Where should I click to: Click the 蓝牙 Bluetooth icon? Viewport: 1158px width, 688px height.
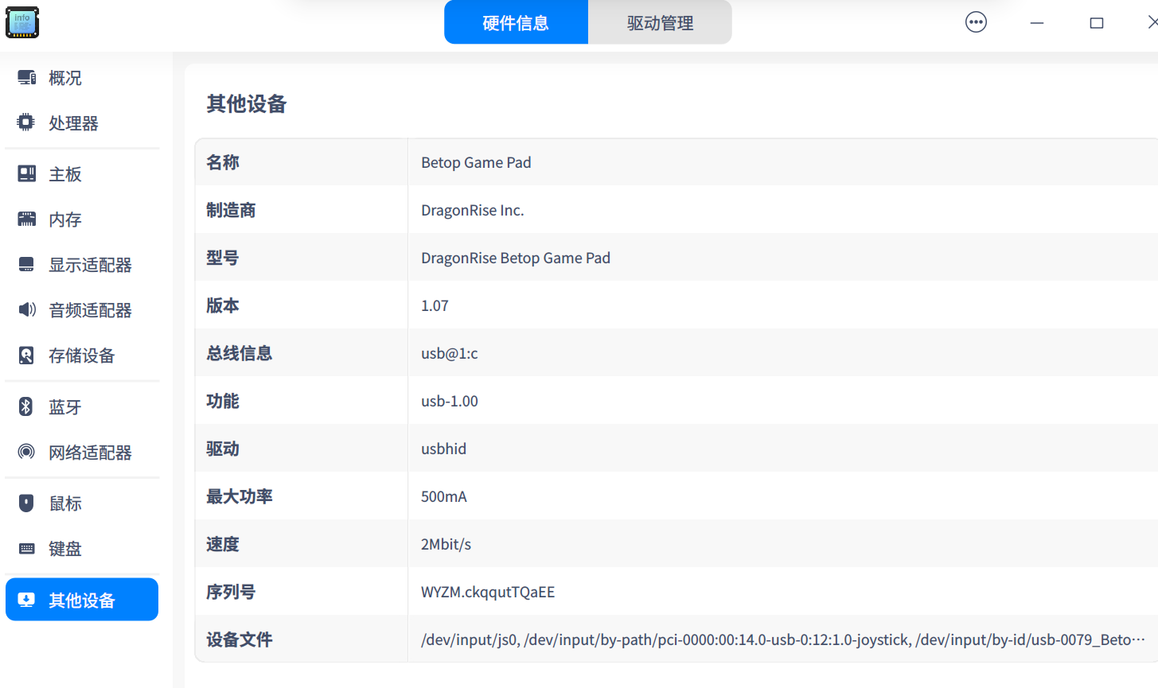tap(26, 406)
